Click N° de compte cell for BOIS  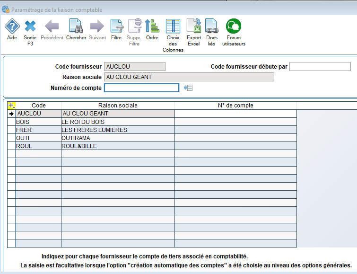[235, 122]
